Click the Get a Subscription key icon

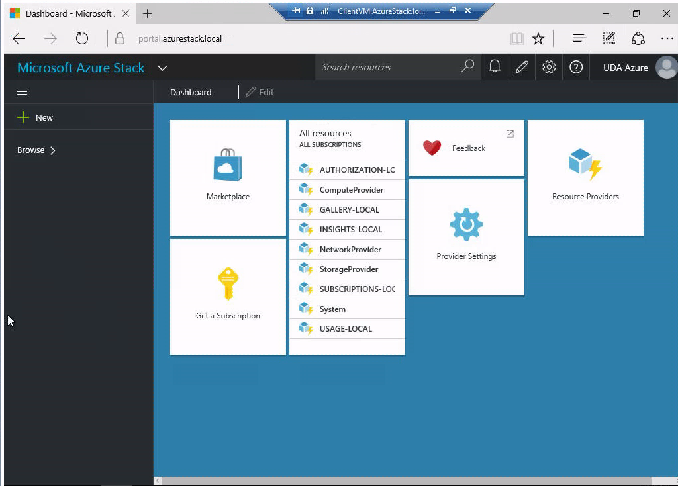click(x=228, y=284)
